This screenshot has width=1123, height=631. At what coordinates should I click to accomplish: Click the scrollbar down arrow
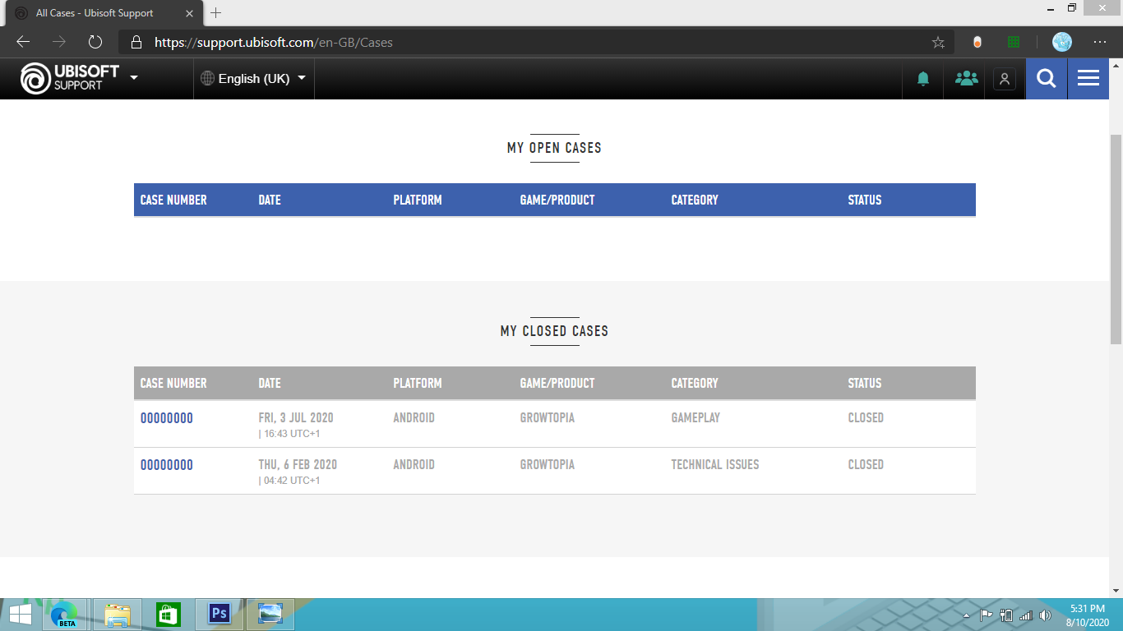[1116, 590]
